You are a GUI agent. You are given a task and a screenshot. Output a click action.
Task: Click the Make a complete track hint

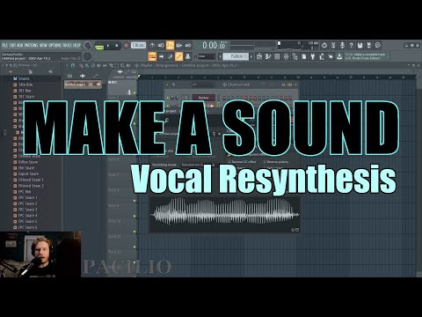(367, 56)
